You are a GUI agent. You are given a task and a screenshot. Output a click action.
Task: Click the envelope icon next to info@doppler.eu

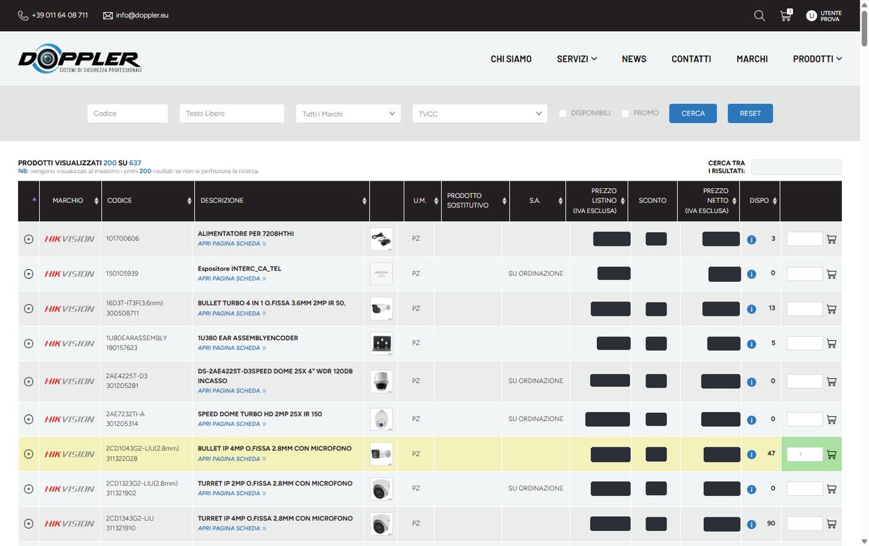(x=108, y=15)
